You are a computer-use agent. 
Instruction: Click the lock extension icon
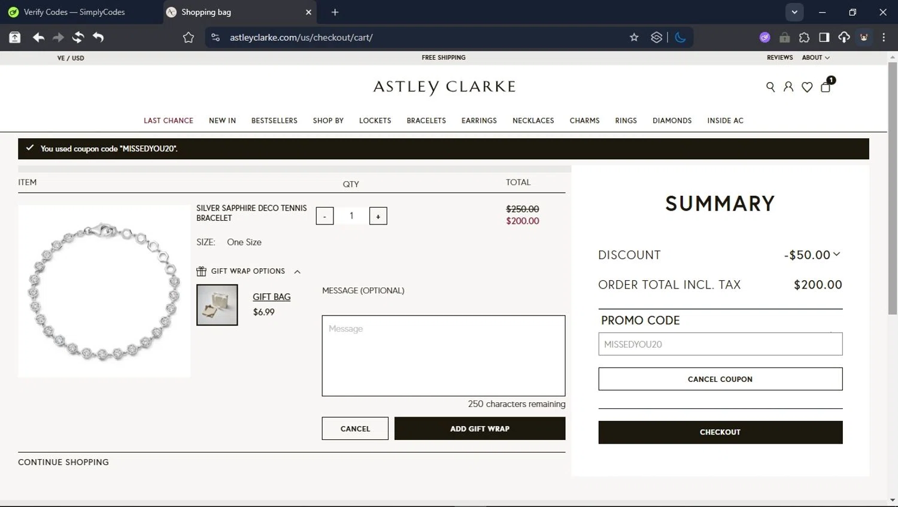pos(784,37)
